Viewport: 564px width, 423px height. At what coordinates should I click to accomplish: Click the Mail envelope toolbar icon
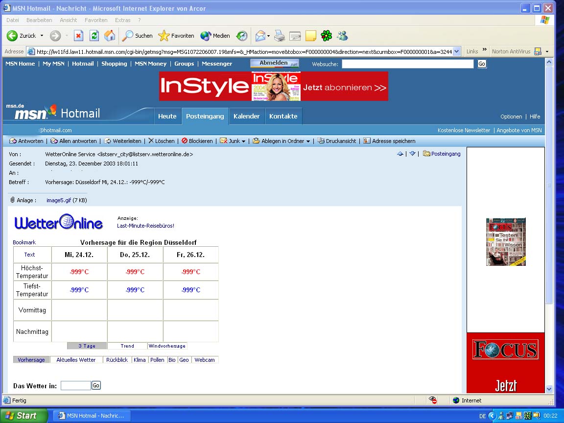[x=260, y=36]
